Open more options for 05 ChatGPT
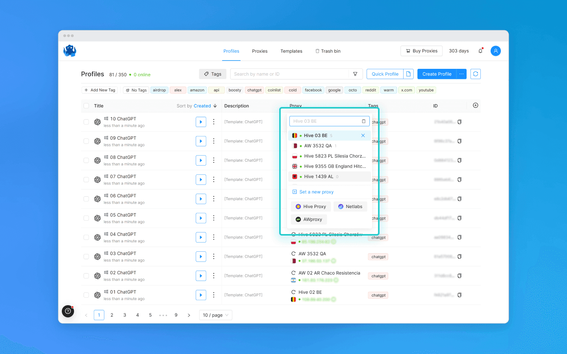Image resolution: width=567 pixels, height=354 pixels. pos(214,218)
